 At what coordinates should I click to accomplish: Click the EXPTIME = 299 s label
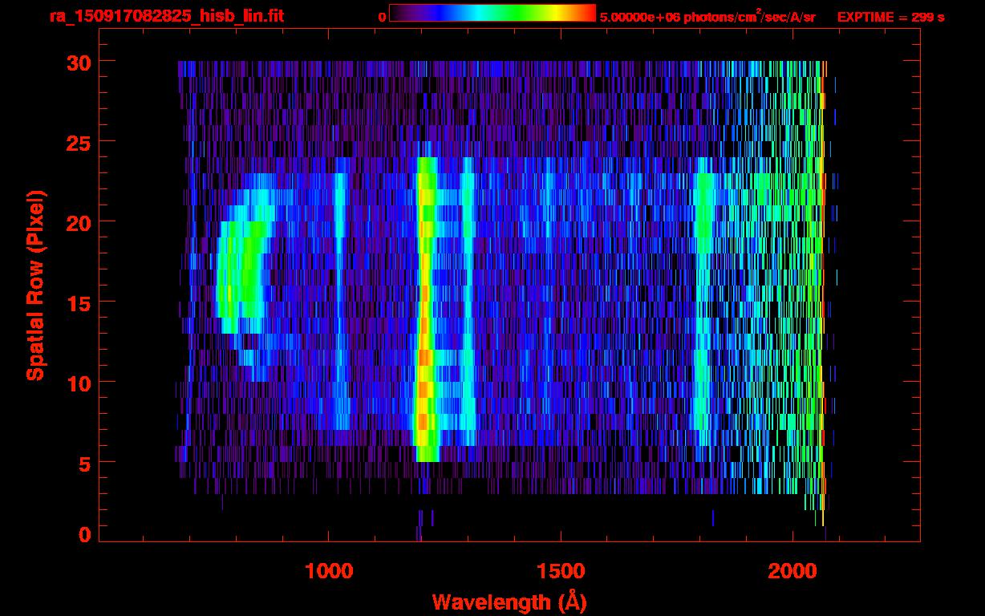click(x=890, y=17)
